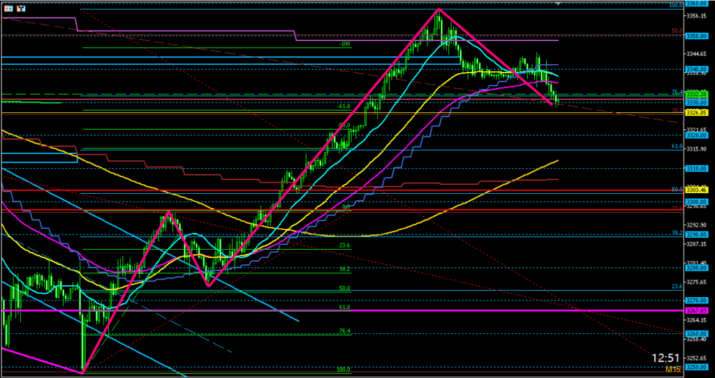Click the 3292.90 price scale value

(x=696, y=225)
